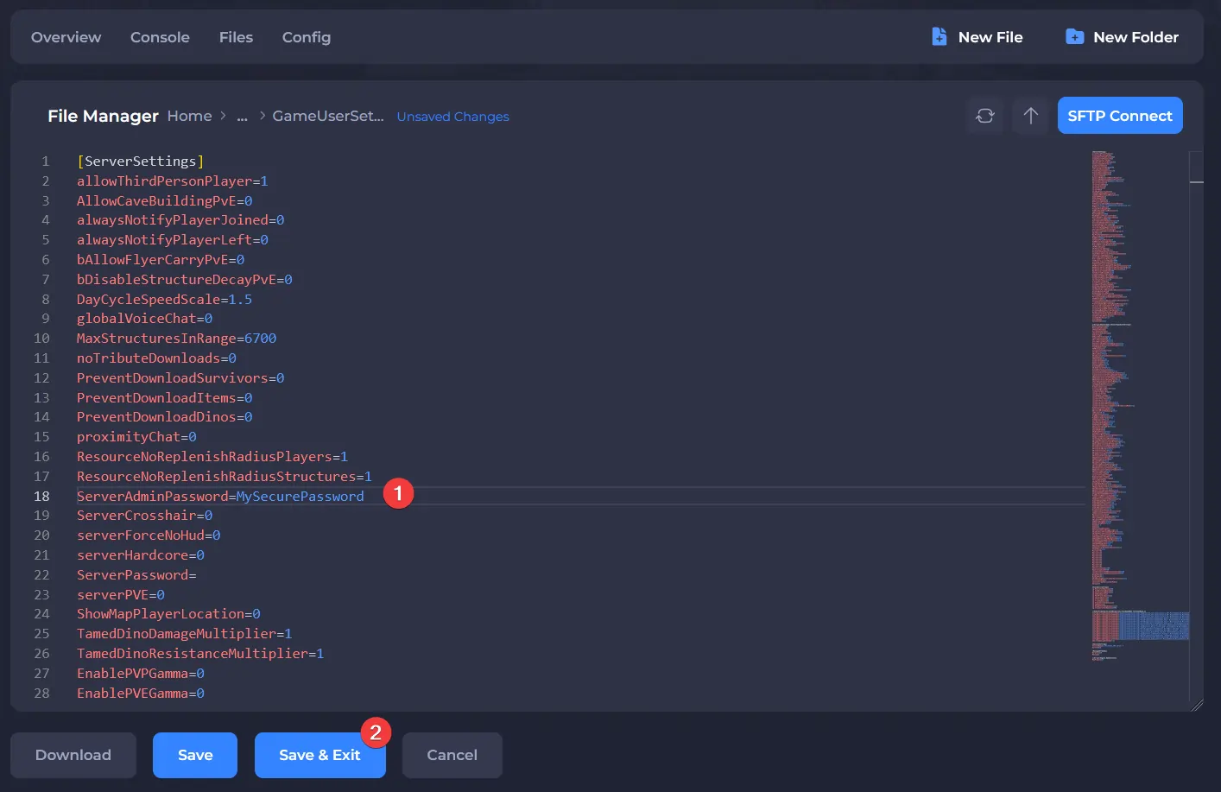The image size is (1221, 792).
Task: Click line number 22 in the gutter
Action: click(x=41, y=575)
